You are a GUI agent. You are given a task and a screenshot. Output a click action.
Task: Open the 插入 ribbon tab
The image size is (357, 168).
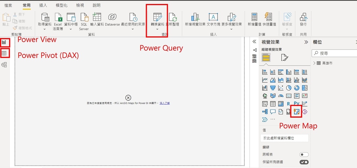tap(43, 5)
